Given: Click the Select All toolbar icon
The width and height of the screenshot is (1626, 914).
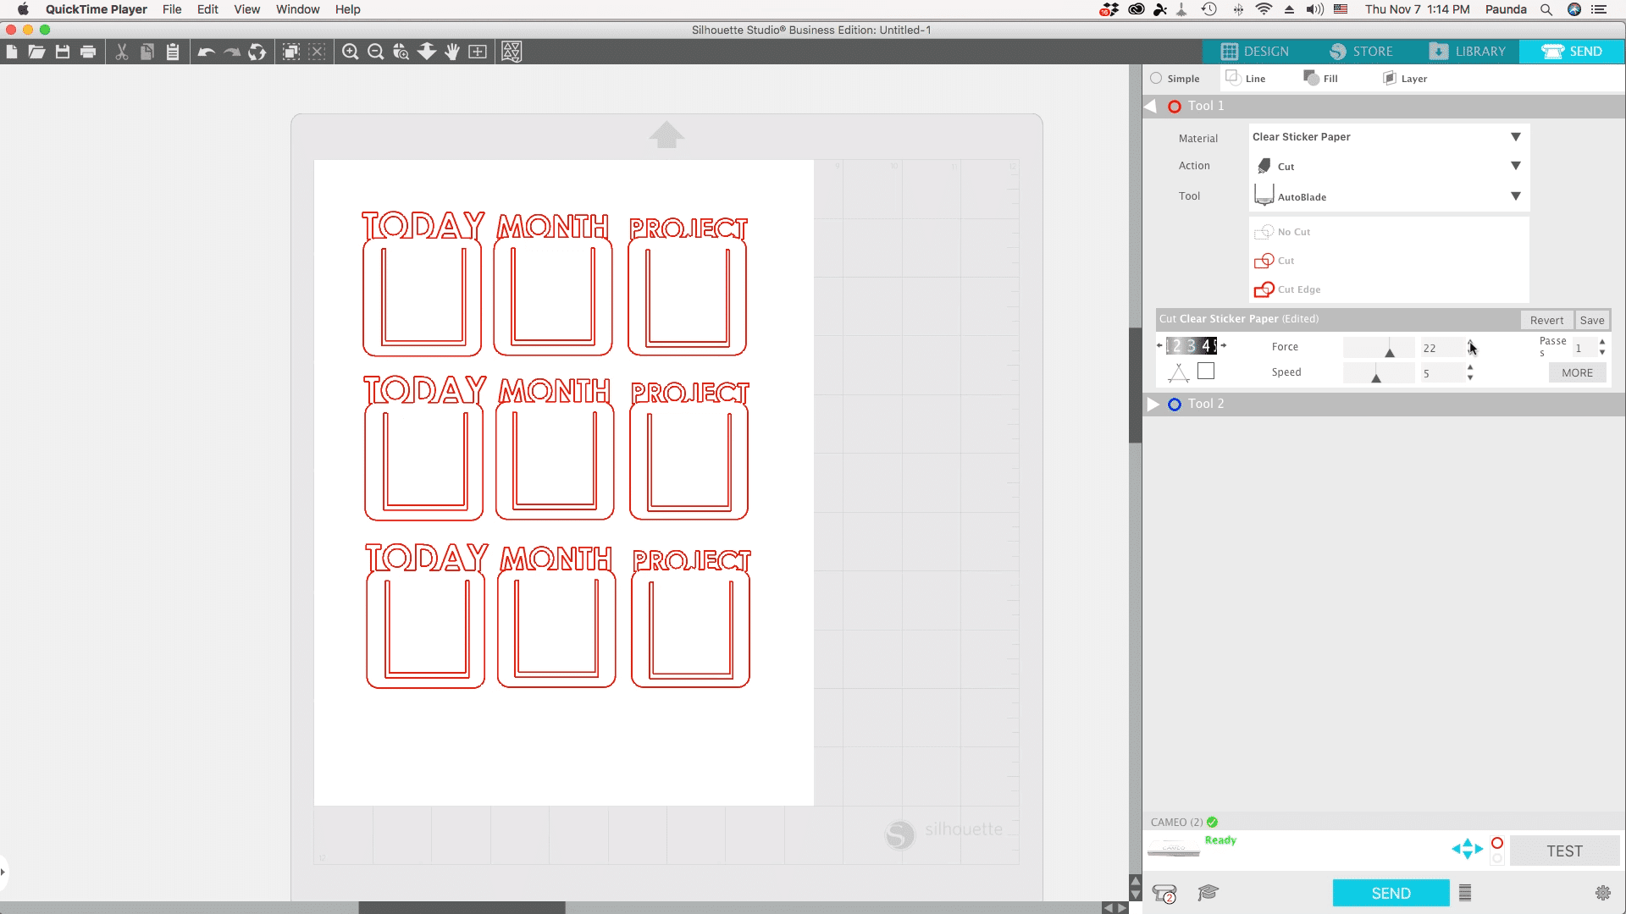Looking at the screenshot, I should 291,52.
